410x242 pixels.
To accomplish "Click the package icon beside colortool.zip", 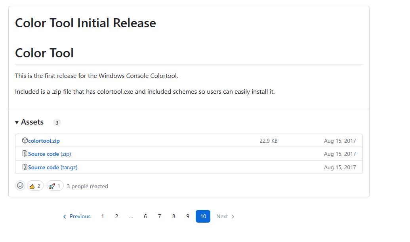I will [25, 140].
